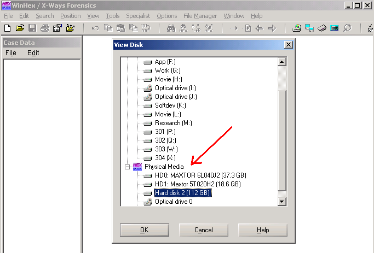
Task: Click the Help button in the dialog
Action: click(x=263, y=230)
